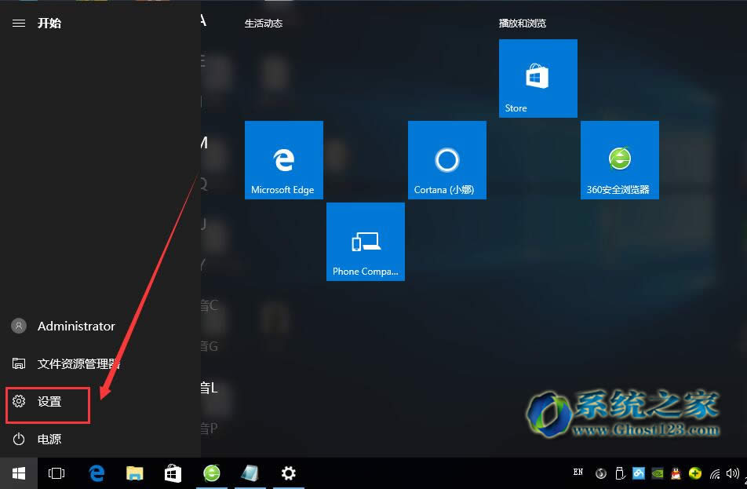Launch the Phone Companion tile
Image resolution: width=747 pixels, height=489 pixels.
[x=365, y=241]
